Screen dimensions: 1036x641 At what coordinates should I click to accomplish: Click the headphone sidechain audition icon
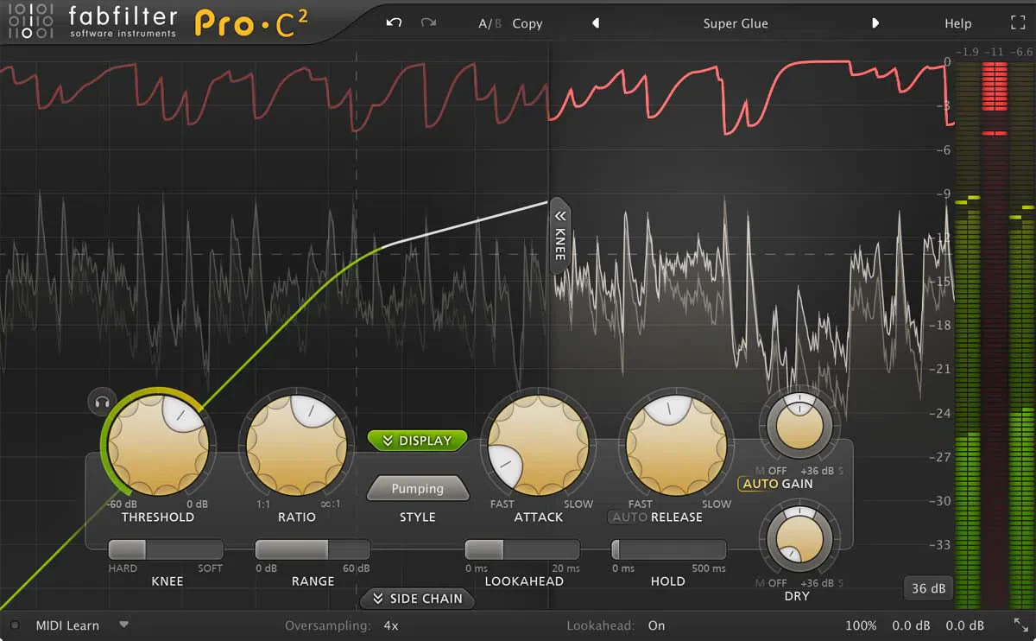tap(102, 403)
